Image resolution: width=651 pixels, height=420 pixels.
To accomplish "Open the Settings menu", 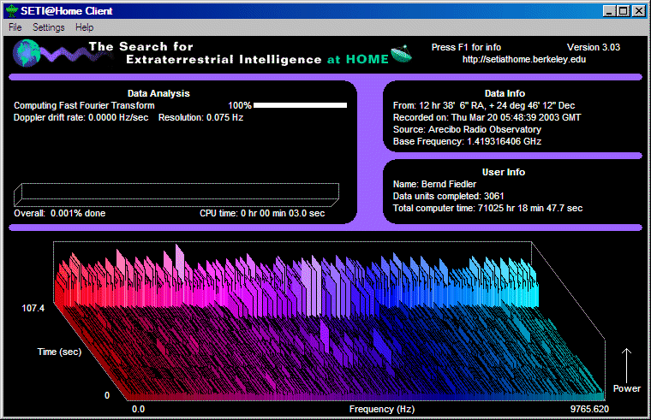I will click(49, 27).
